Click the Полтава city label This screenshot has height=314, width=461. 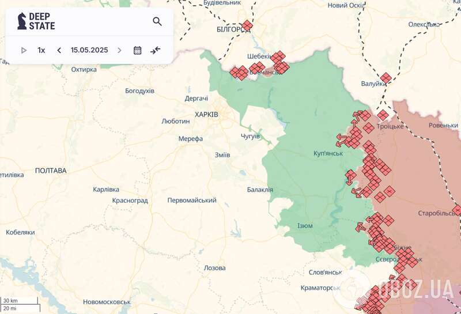pyautogui.click(x=51, y=171)
